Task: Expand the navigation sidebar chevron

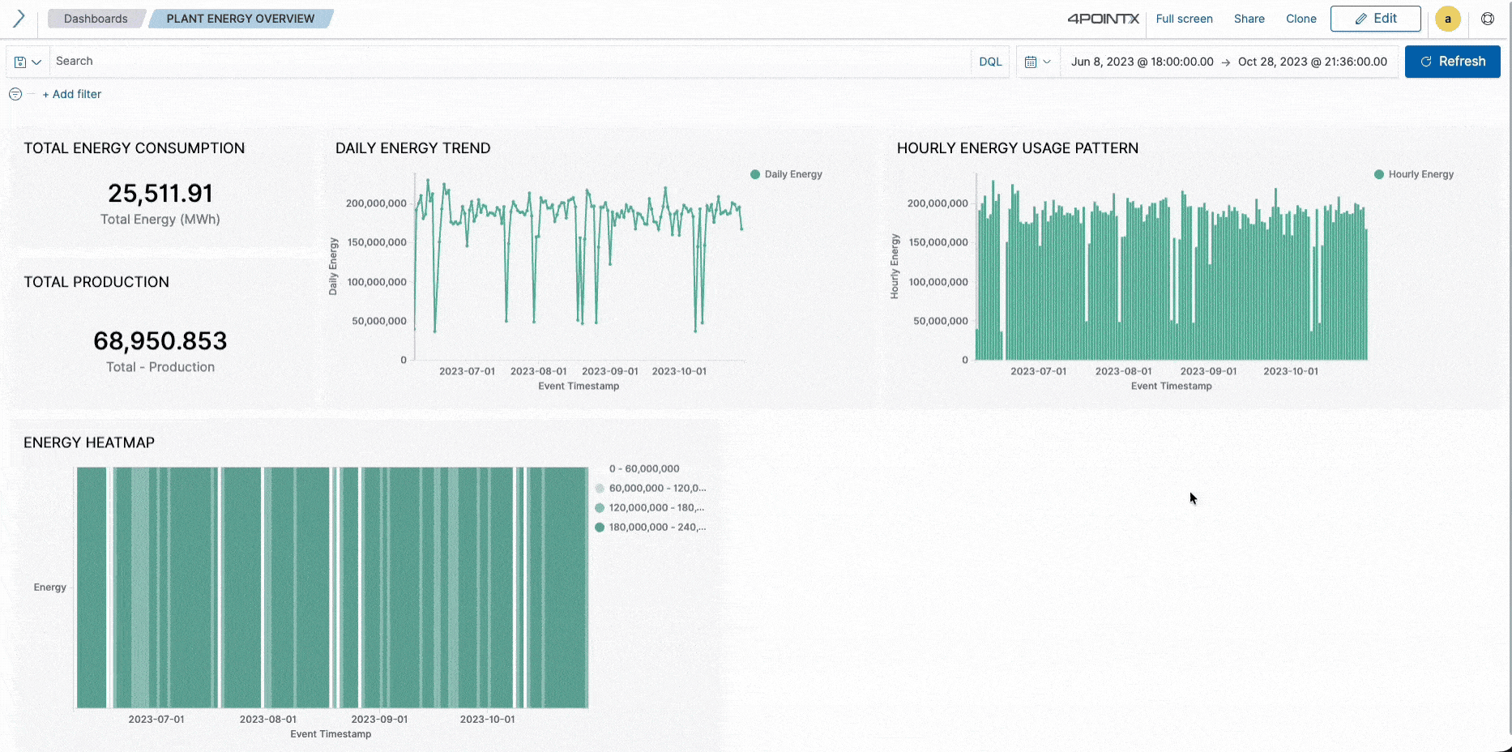Action: tap(18, 18)
